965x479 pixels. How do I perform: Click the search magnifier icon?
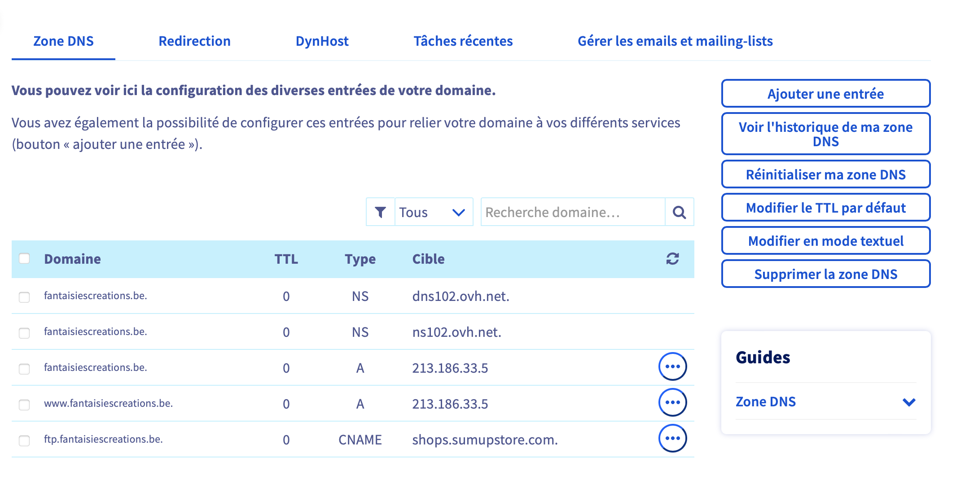(x=679, y=212)
